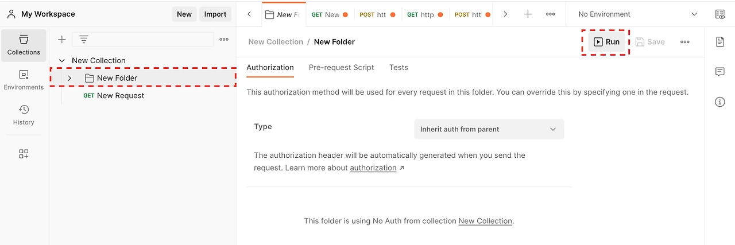Viewport: 735px width, 245px height.
Task: Click the Import button
Action: click(215, 14)
